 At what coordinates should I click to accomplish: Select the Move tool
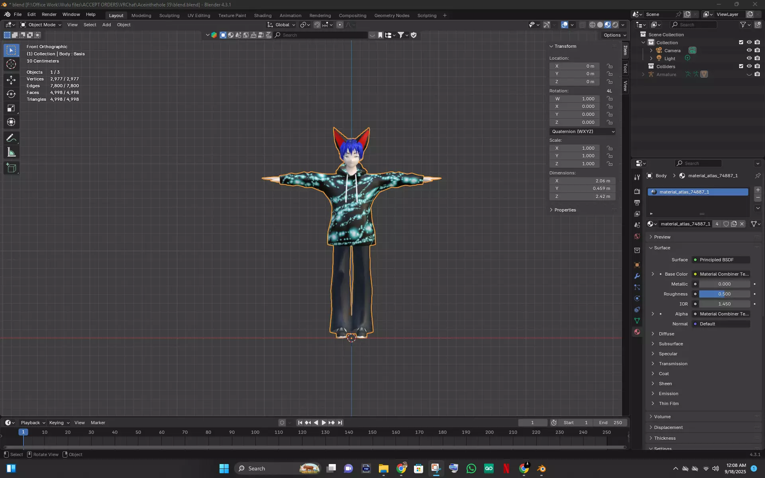(11, 80)
